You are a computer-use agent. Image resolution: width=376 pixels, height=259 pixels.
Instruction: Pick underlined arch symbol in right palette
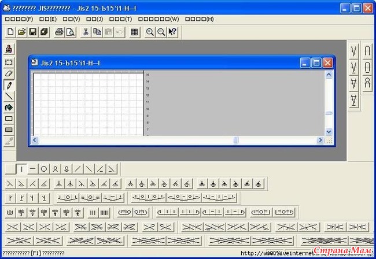[367, 67]
